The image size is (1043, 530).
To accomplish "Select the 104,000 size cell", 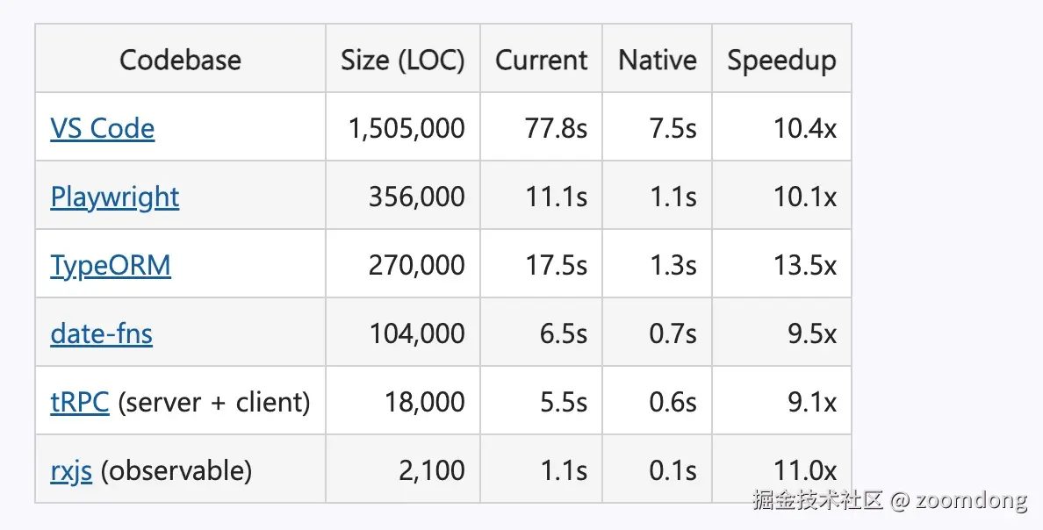I will point(417,333).
